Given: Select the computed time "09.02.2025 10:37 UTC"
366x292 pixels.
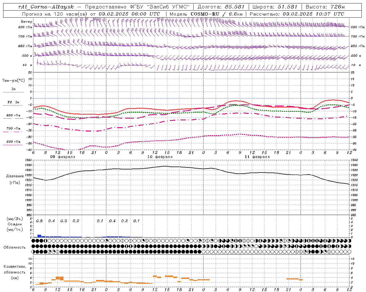Looking at the screenshot, I should tap(313, 14).
